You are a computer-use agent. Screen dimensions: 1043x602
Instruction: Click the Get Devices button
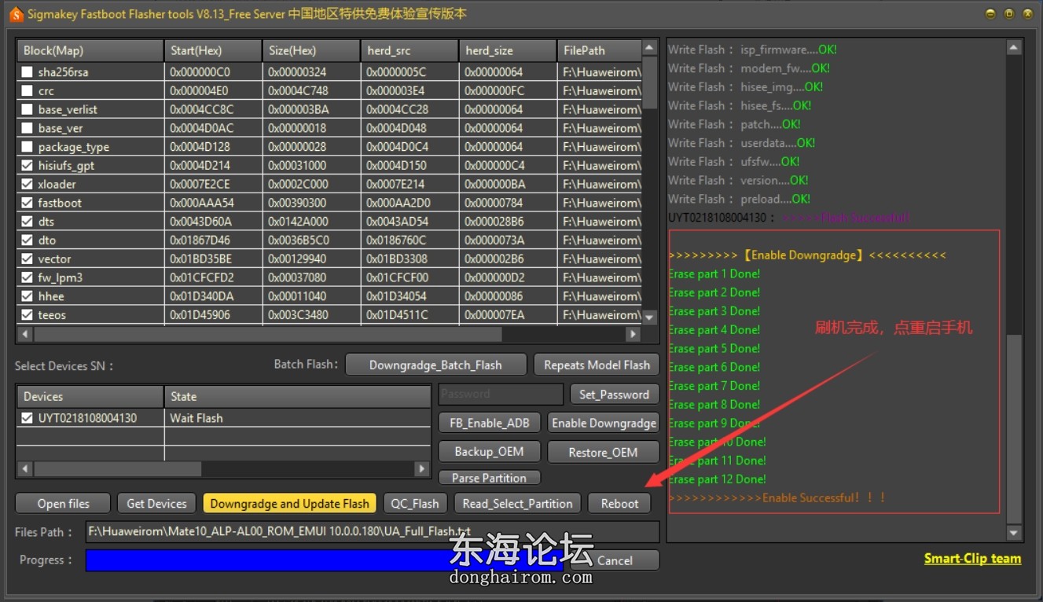pos(157,504)
